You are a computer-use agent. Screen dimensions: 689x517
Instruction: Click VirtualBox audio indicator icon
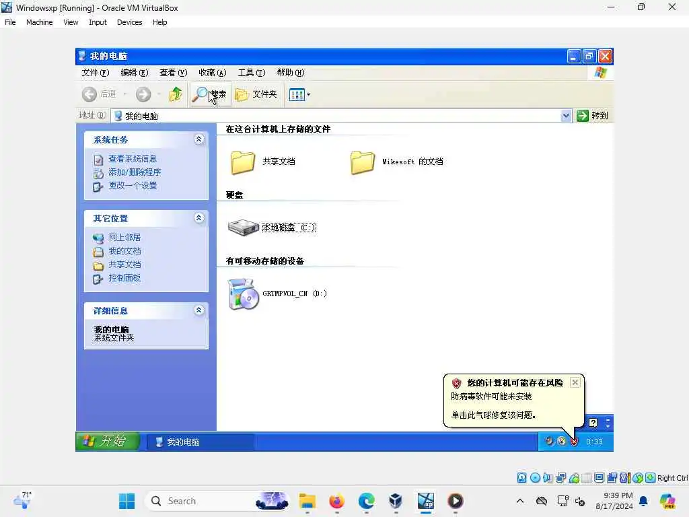[x=548, y=478]
